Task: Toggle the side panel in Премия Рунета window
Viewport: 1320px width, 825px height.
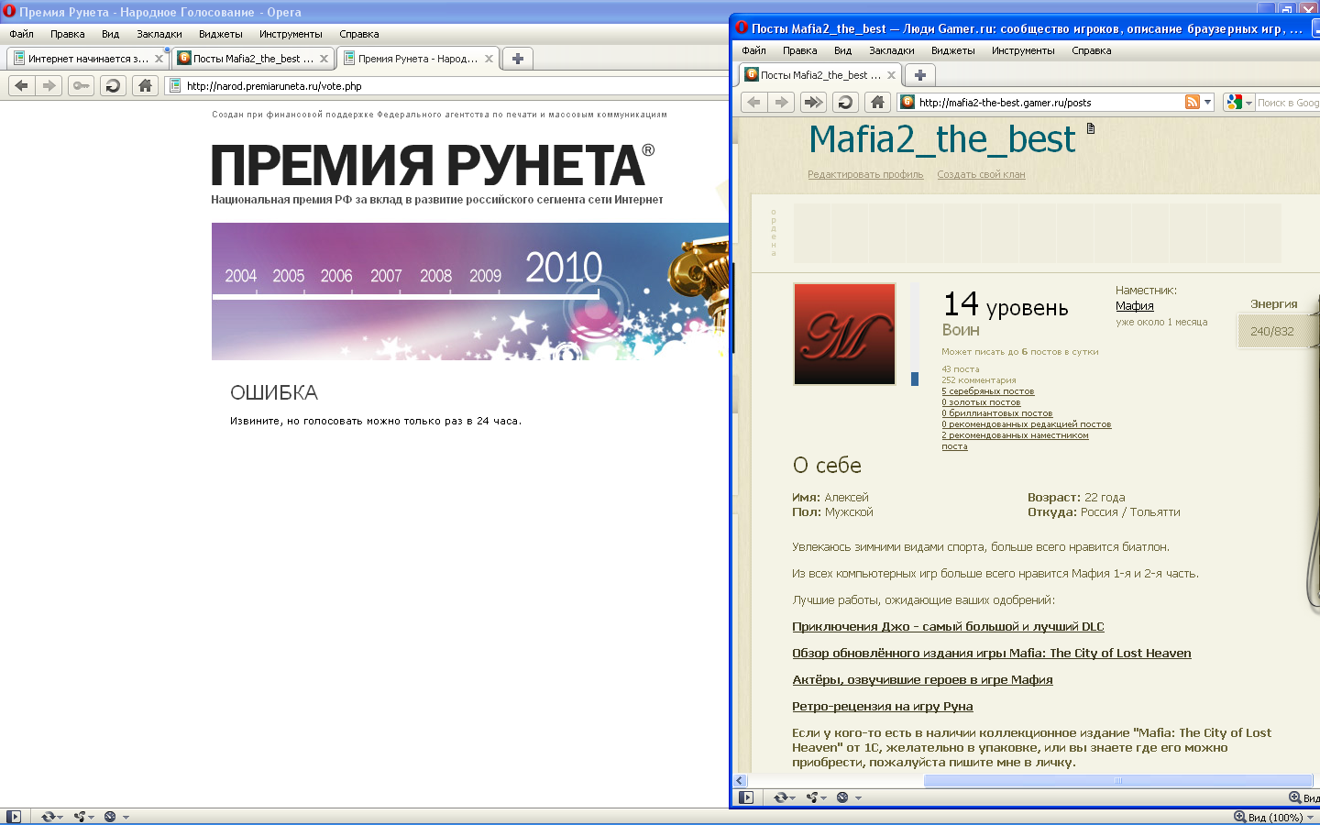Action: coord(13,817)
